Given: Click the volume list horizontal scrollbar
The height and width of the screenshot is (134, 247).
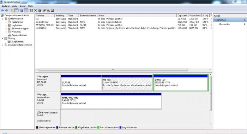Looking at the screenshot, I should coord(113,70).
